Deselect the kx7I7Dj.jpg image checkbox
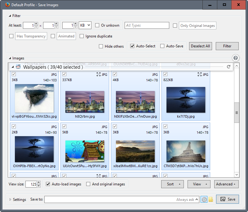Image resolution: width=248 pixels, height=212 pixels. pos(166,74)
